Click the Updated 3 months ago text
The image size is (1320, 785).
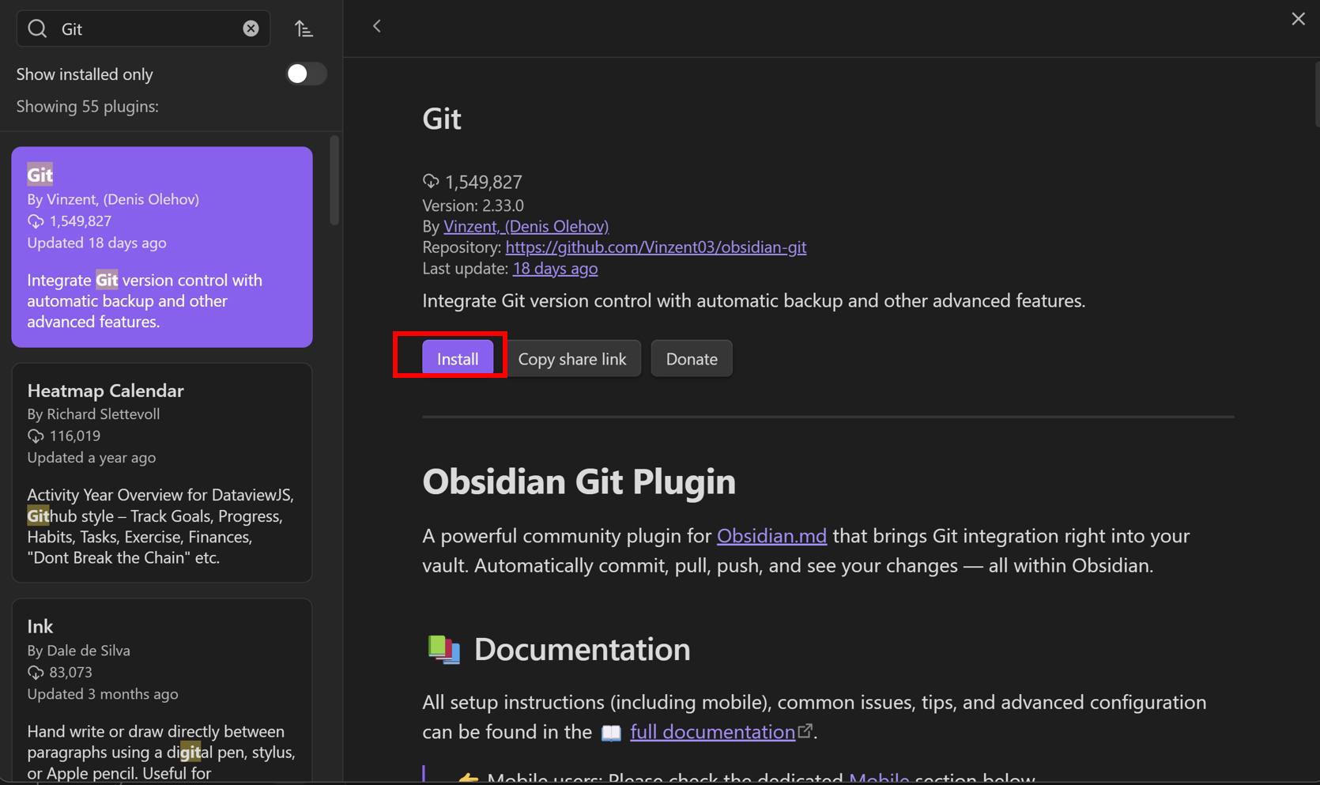click(103, 694)
